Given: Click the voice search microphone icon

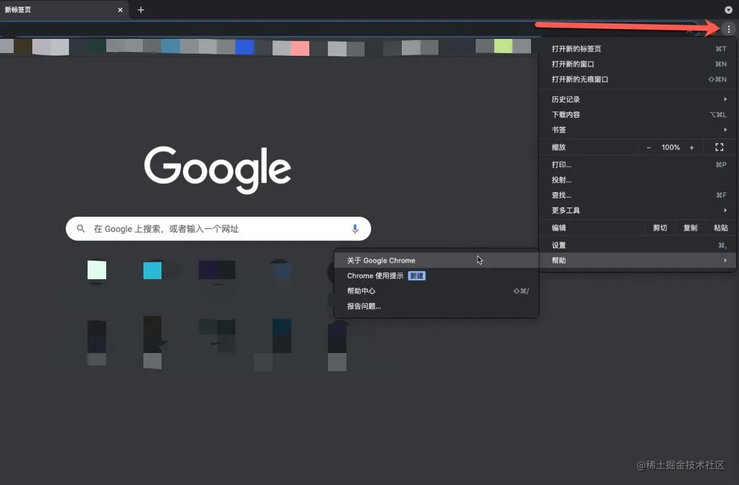Looking at the screenshot, I should point(355,229).
